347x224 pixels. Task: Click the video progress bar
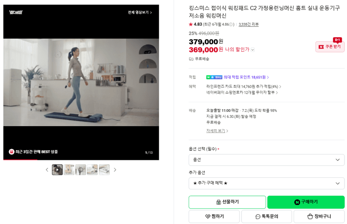pyautogui.click(x=81, y=159)
